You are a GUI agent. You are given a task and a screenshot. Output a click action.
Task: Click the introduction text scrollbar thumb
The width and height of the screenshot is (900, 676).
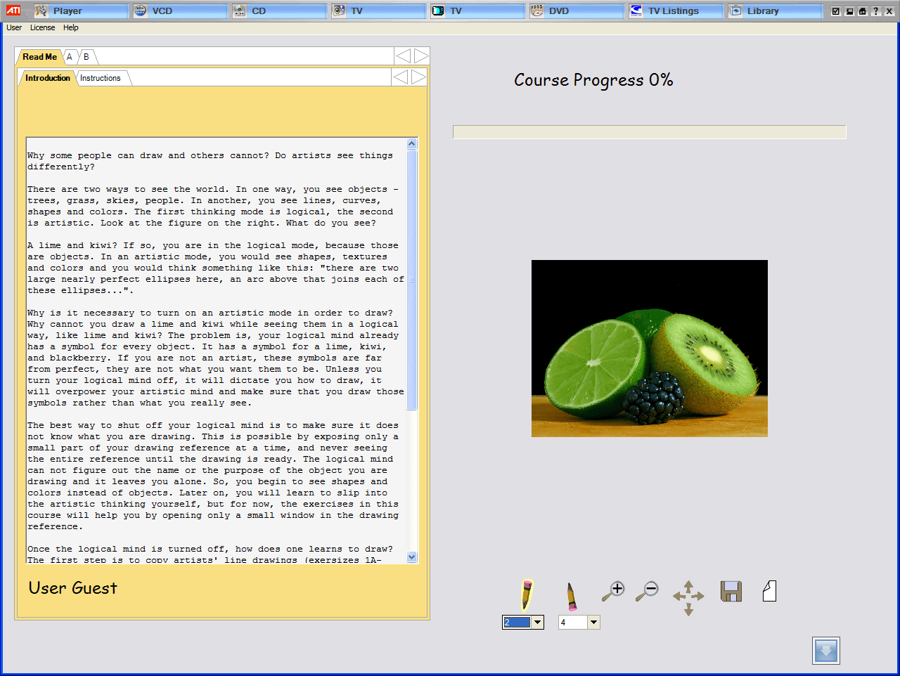tap(412, 280)
